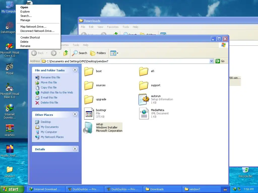Open the Views dropdown button
258x193 pixels.
pyautogui.click(x=114, y=53)
